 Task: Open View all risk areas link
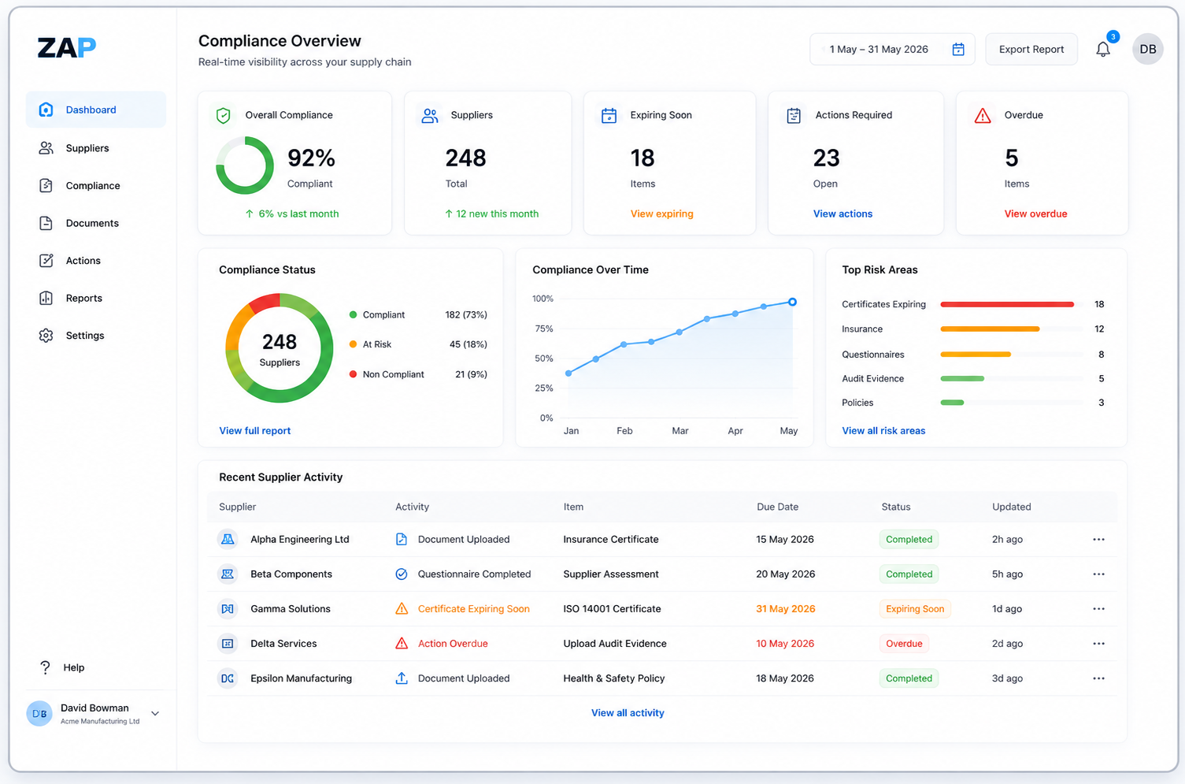(x=883, y=431)
